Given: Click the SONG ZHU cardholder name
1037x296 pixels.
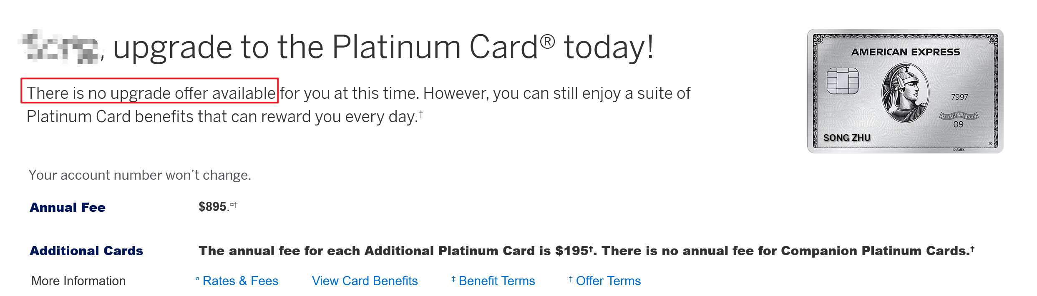Looking at the screenshot, I should 846,138.
